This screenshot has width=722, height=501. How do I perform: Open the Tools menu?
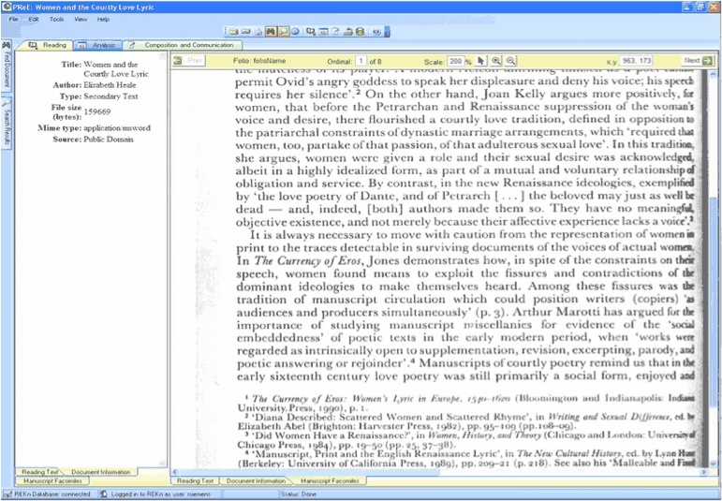click(x=56, y=20)
